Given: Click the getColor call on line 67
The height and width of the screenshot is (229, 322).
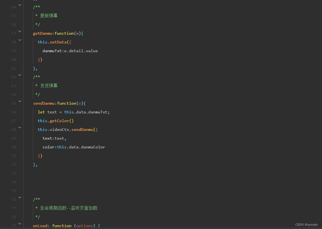Looking at the screenshot, I should click(x=59, y=121).
